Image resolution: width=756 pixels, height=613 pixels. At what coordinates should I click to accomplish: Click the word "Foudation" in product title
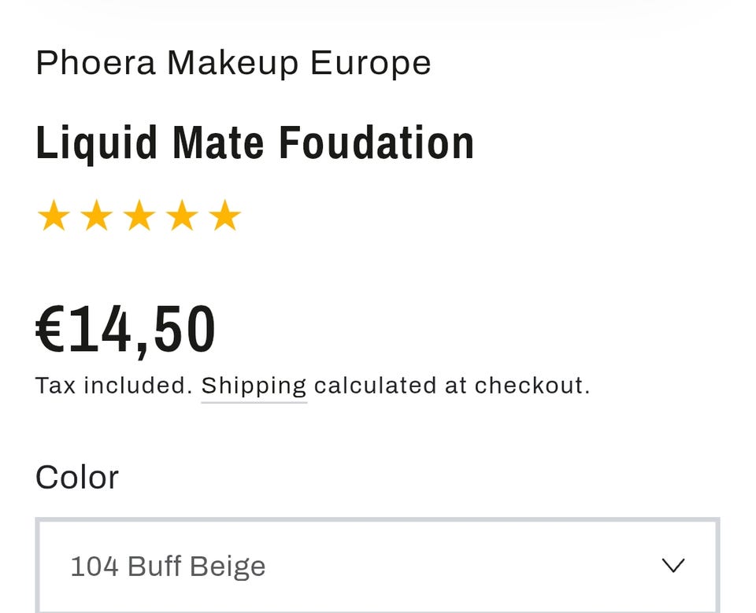point(376,143)
